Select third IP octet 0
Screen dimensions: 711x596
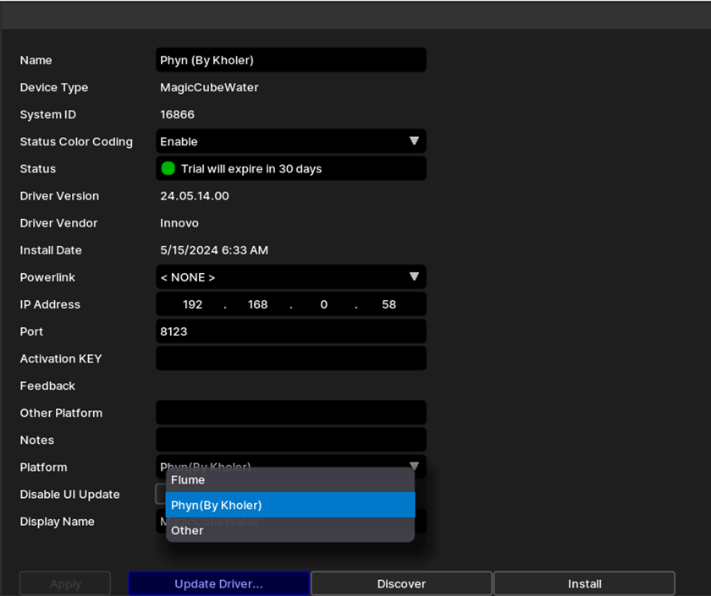point(323,304)
